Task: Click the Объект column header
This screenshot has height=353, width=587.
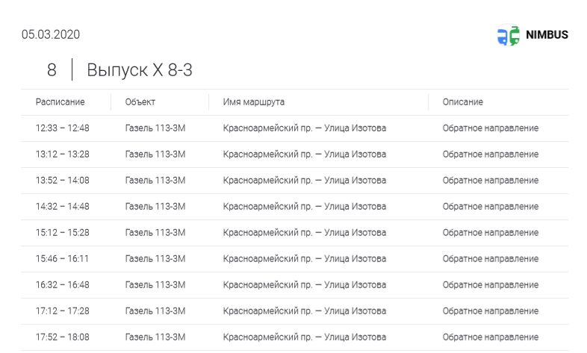Action: point(140,102)
